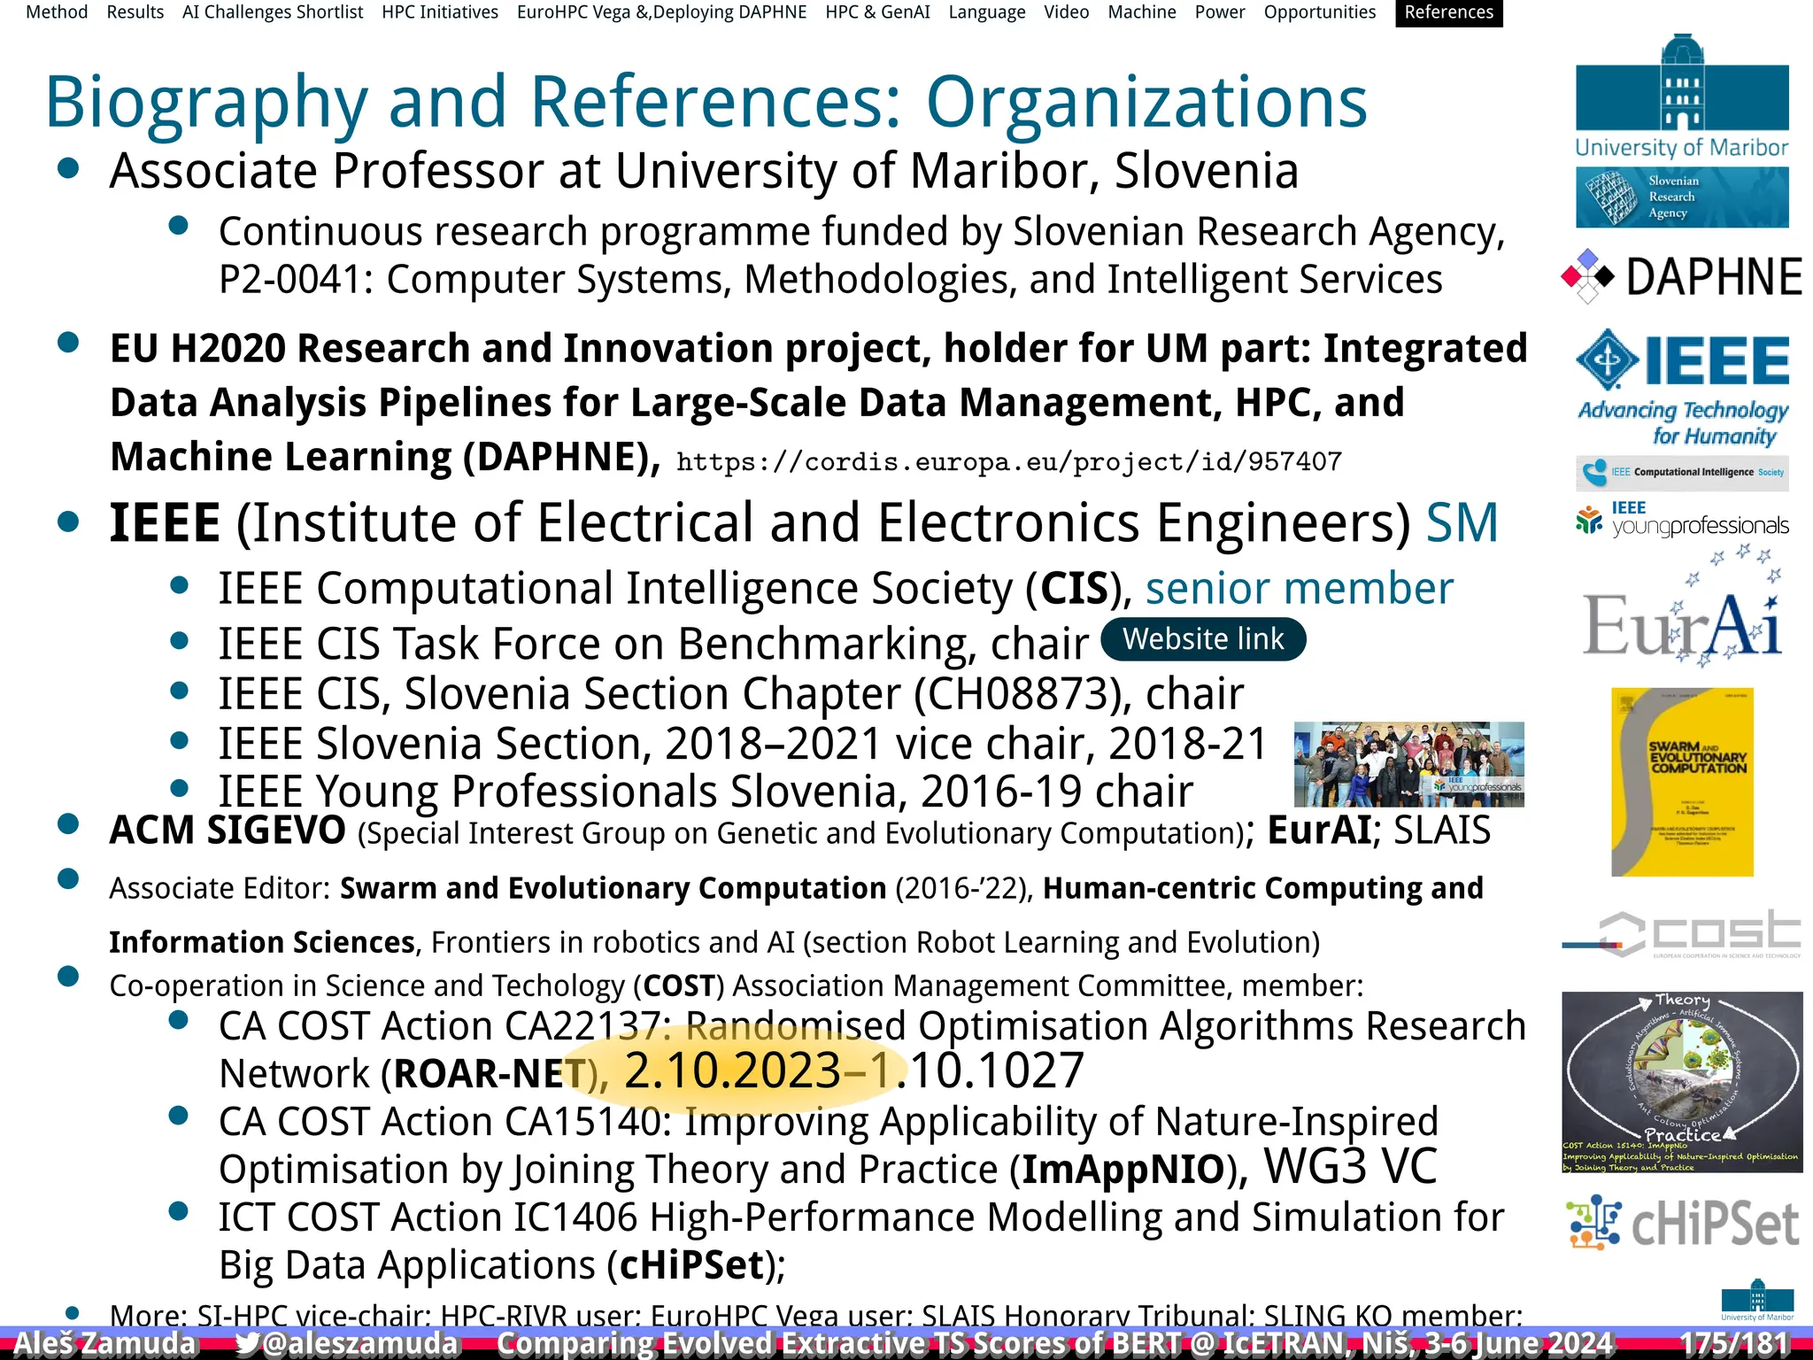Go to HPC Initiatives section

tap(440, 12)
